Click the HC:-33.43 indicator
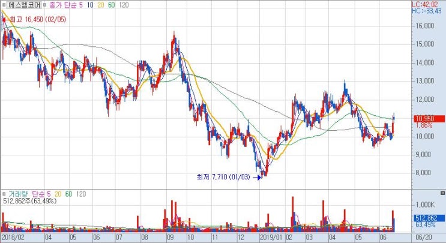Viewport: 446px width, 243px height. pos(427,11)
